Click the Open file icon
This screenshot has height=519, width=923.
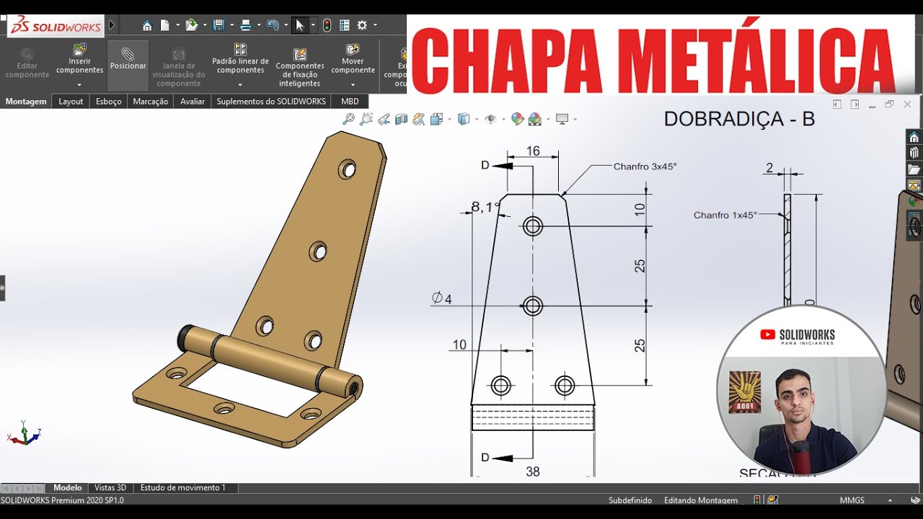pyautogui.click(x=191, y=25)
